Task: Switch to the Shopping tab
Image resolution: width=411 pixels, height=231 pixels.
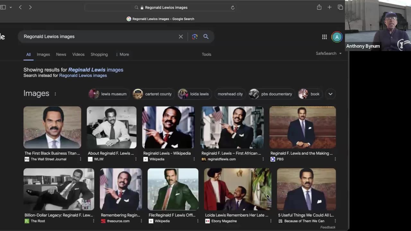Action: pos(99,55)
